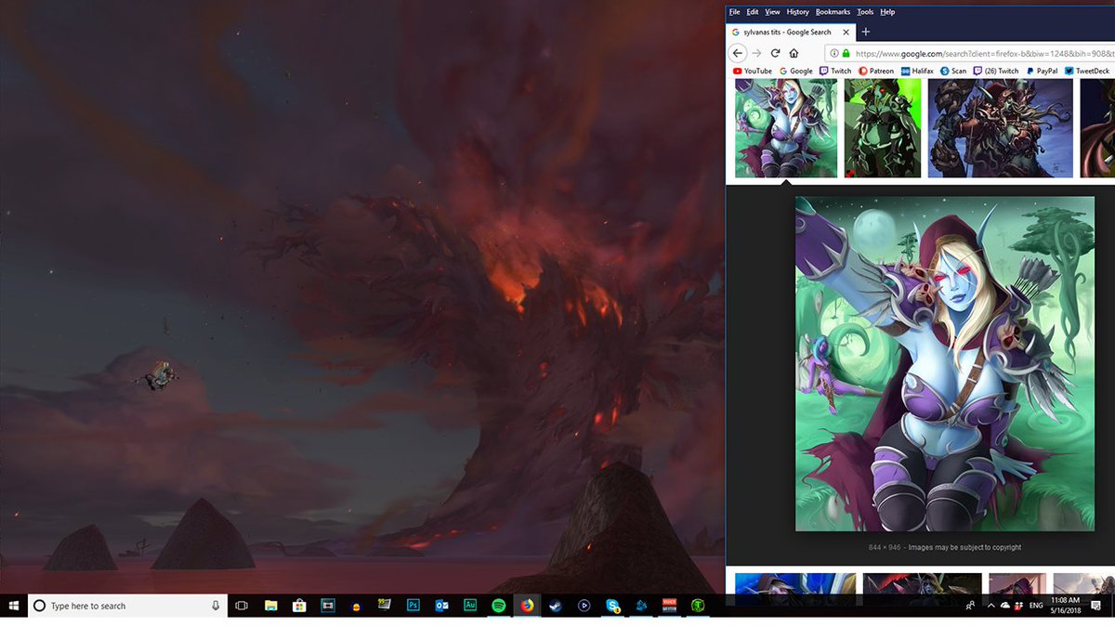
Task: Switch to Firefox on the taskbar
Action: click(527, 606)
